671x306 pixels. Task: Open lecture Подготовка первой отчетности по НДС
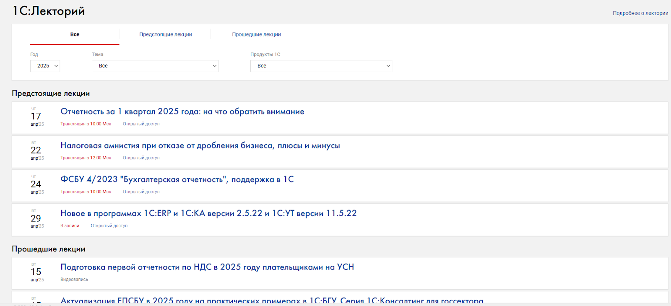click(207, 267)
